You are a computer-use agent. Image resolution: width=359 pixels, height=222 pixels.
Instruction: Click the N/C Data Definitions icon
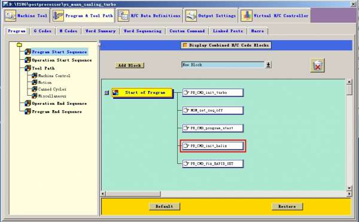coord(123,16)
